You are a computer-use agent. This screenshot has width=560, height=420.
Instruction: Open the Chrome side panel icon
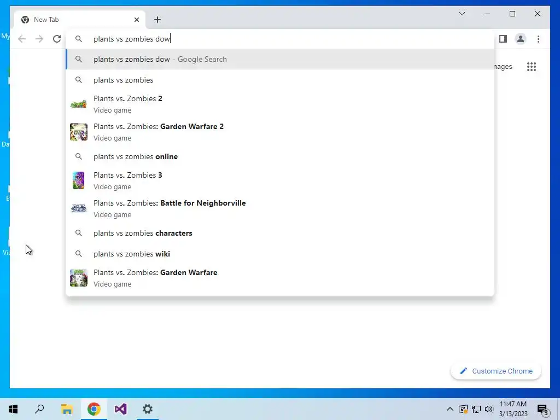click(x=503, y=39)
